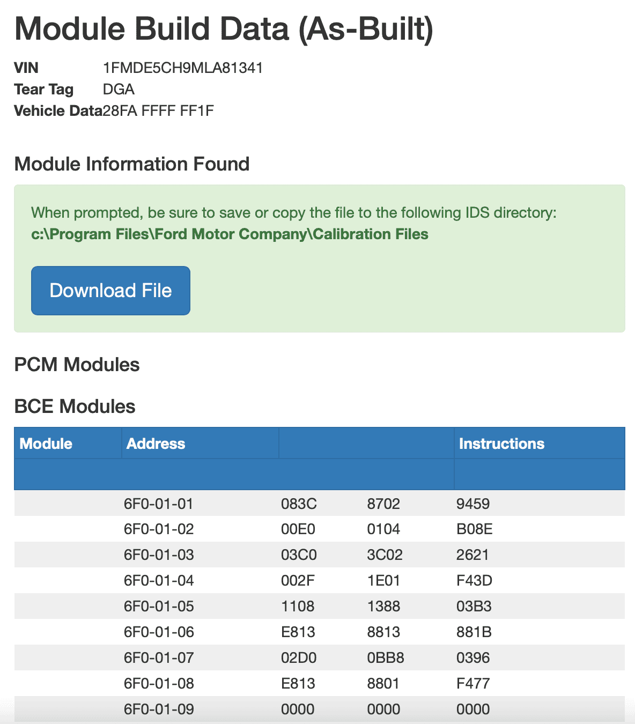Click value 3C02 in 6F0-01-03 row
The image size is (635, 724).
[385, 555]
